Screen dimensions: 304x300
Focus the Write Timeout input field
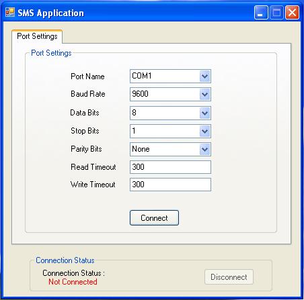click(x=170, y=185)
